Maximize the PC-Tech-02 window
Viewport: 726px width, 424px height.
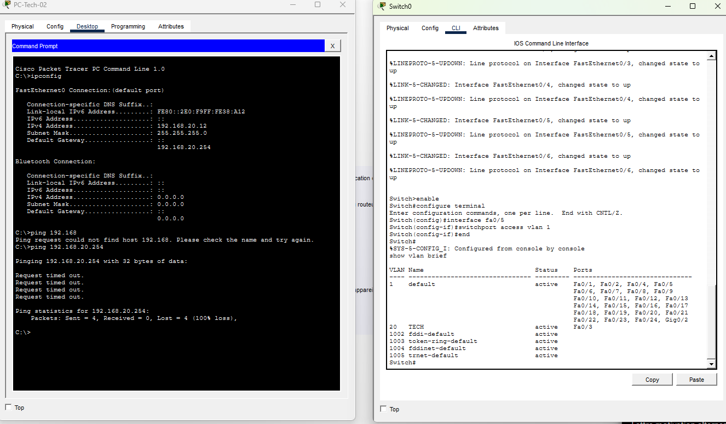click(318, 4)
